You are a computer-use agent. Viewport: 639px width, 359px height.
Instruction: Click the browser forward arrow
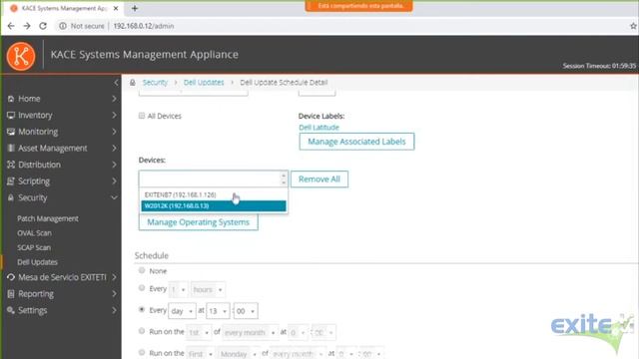click(x=27, y=26)
